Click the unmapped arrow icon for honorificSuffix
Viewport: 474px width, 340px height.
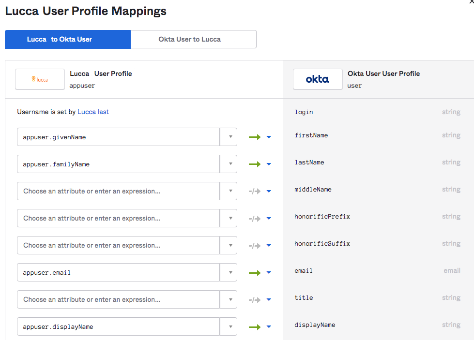tap(255, 246)
